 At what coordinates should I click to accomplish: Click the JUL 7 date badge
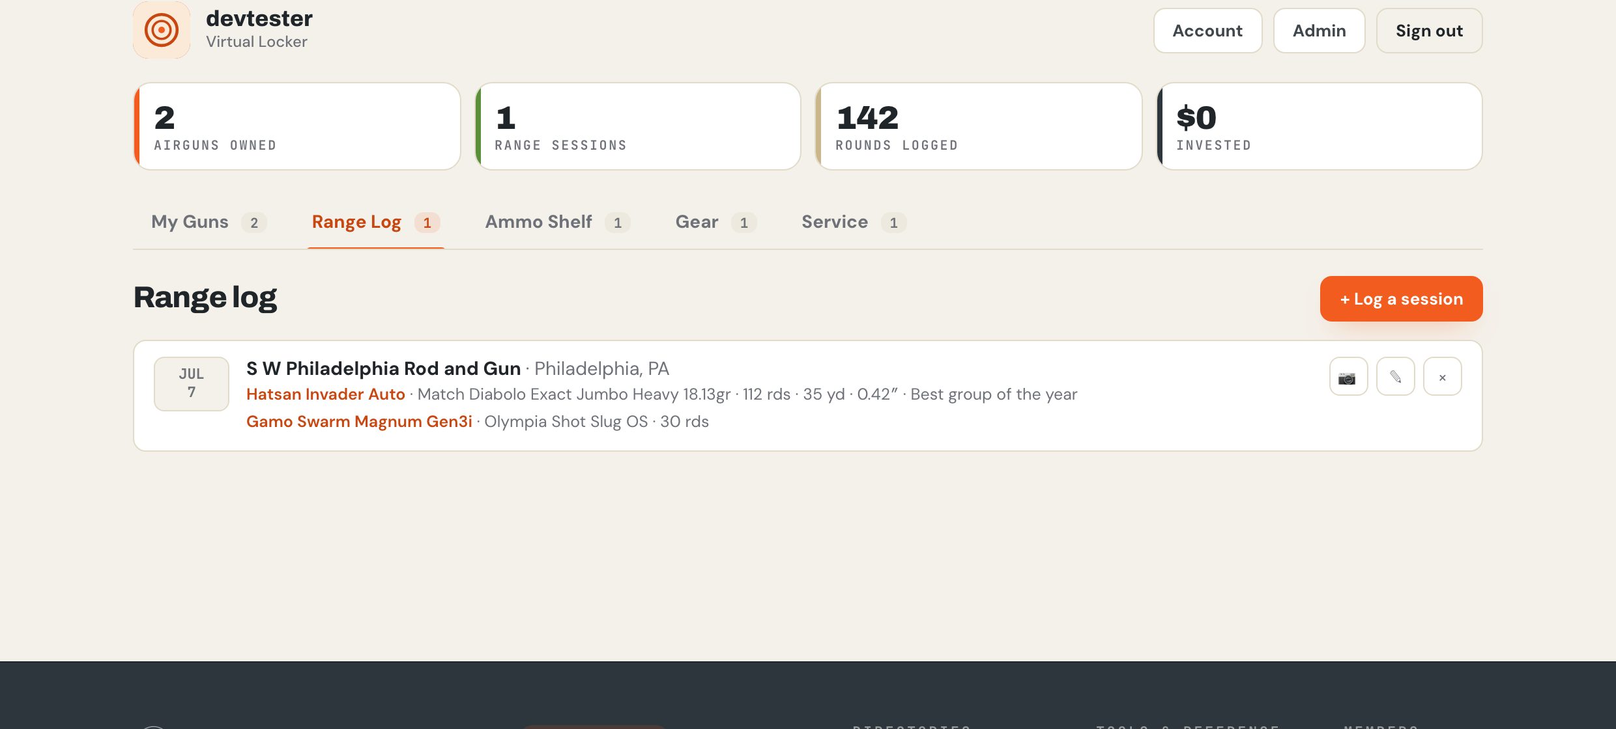coord(192,383)
